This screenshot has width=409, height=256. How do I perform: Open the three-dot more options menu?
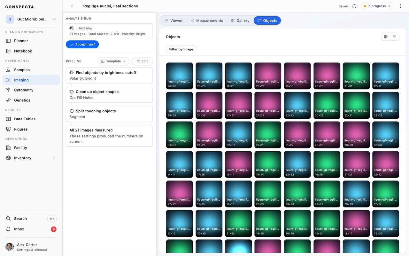(400, 6)
